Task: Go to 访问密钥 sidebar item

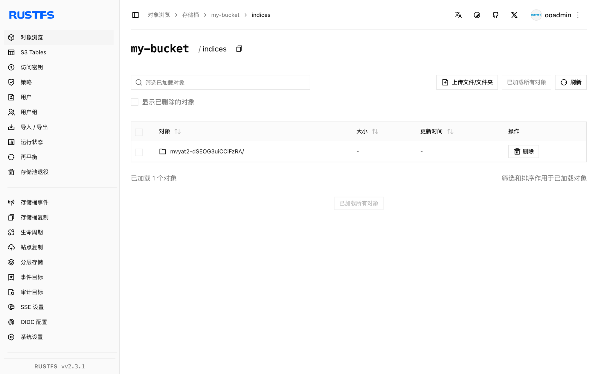Action: (59, 67)
